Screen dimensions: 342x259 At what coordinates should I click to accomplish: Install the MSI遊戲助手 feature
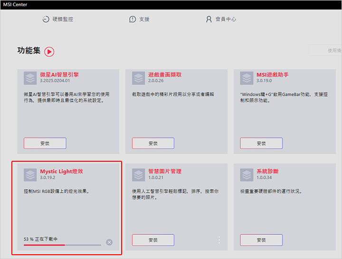point(261,143)
